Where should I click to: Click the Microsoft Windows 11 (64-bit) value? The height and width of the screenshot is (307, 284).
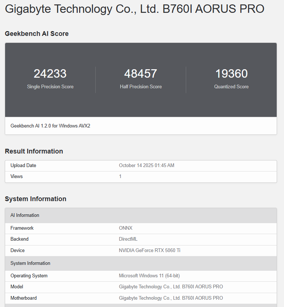(x=149, y=276)
